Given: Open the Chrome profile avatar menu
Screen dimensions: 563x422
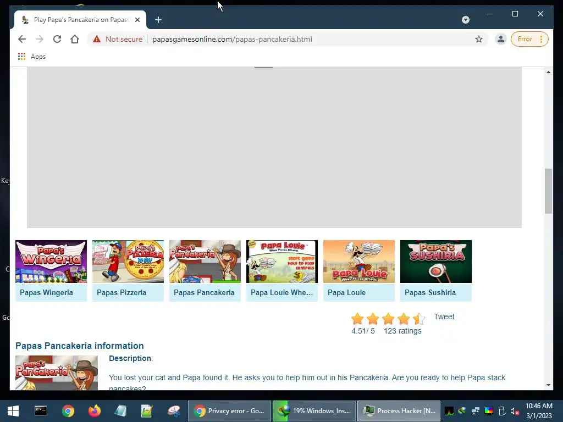Looking at the screenshot, I should coord(500,39).
